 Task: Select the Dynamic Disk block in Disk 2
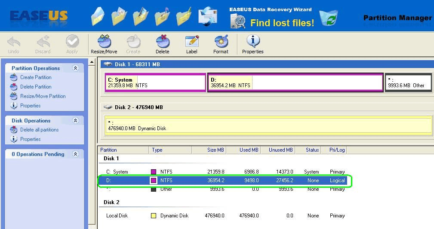(x=268, y=125)
